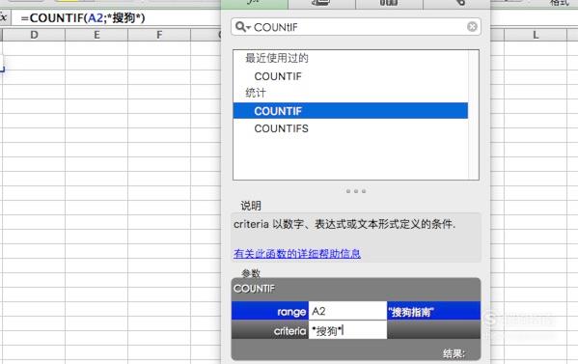
Task: Select COUNTIF under recently used functions
Action: pyautogui.click(x=278, y=76)
